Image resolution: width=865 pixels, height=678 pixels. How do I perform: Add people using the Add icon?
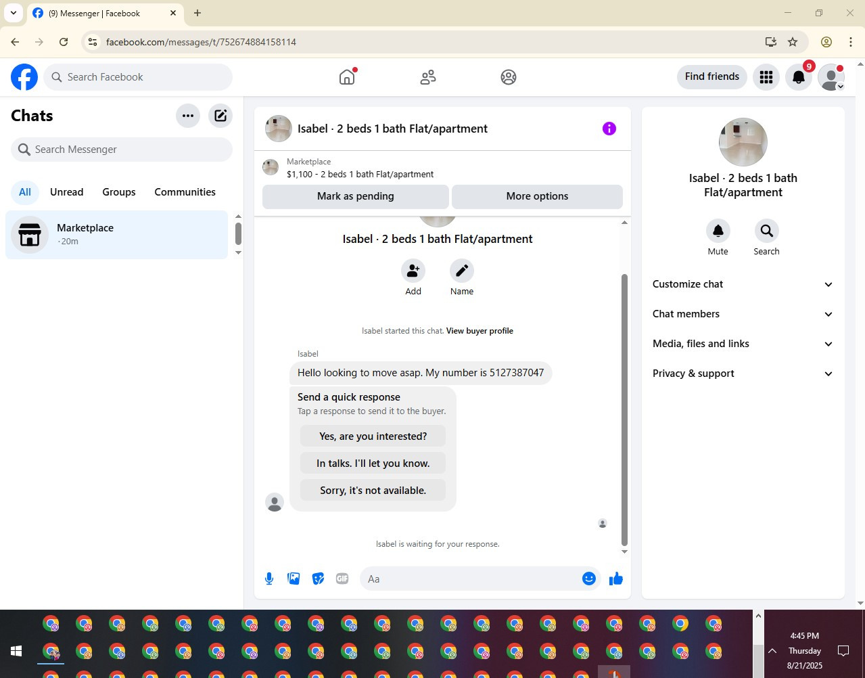(413, 271)
